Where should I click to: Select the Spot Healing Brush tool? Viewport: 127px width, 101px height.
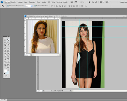coord(5,48)
